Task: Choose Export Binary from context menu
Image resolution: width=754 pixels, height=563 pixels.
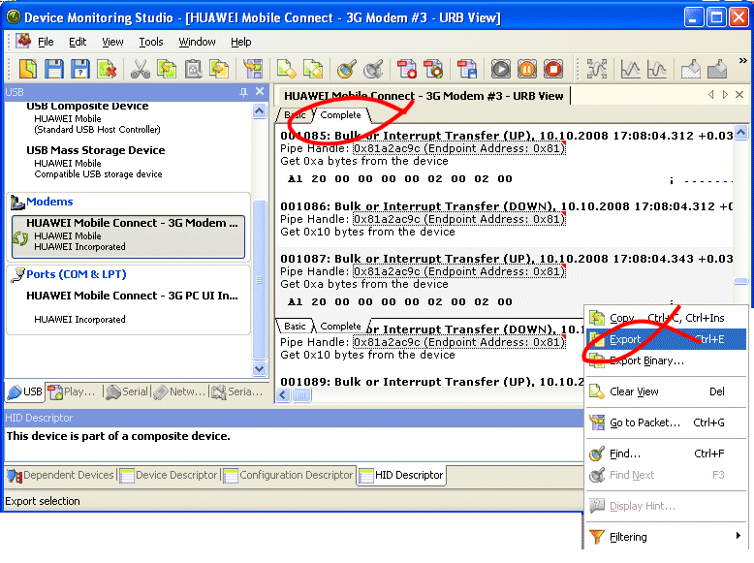Action: (x=666, y=361)
